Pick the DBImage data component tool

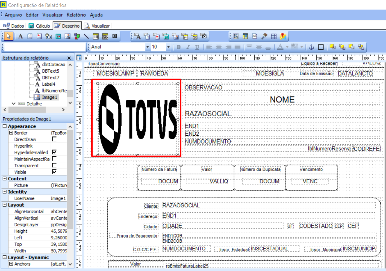pyautogui.click(x=175, y=36)
